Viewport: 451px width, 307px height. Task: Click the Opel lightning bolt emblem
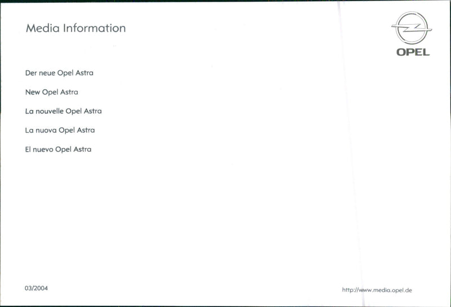(x=412, y=28)
